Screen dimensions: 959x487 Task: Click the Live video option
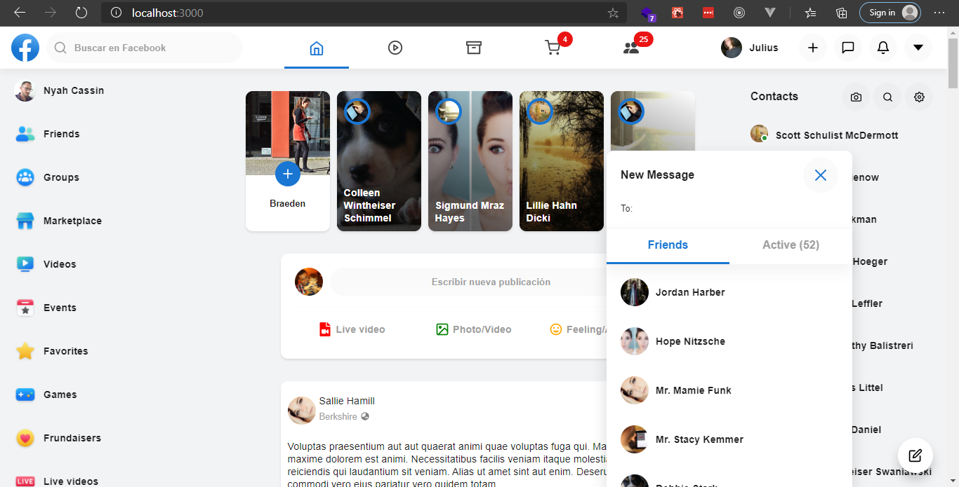pos(352,329)
